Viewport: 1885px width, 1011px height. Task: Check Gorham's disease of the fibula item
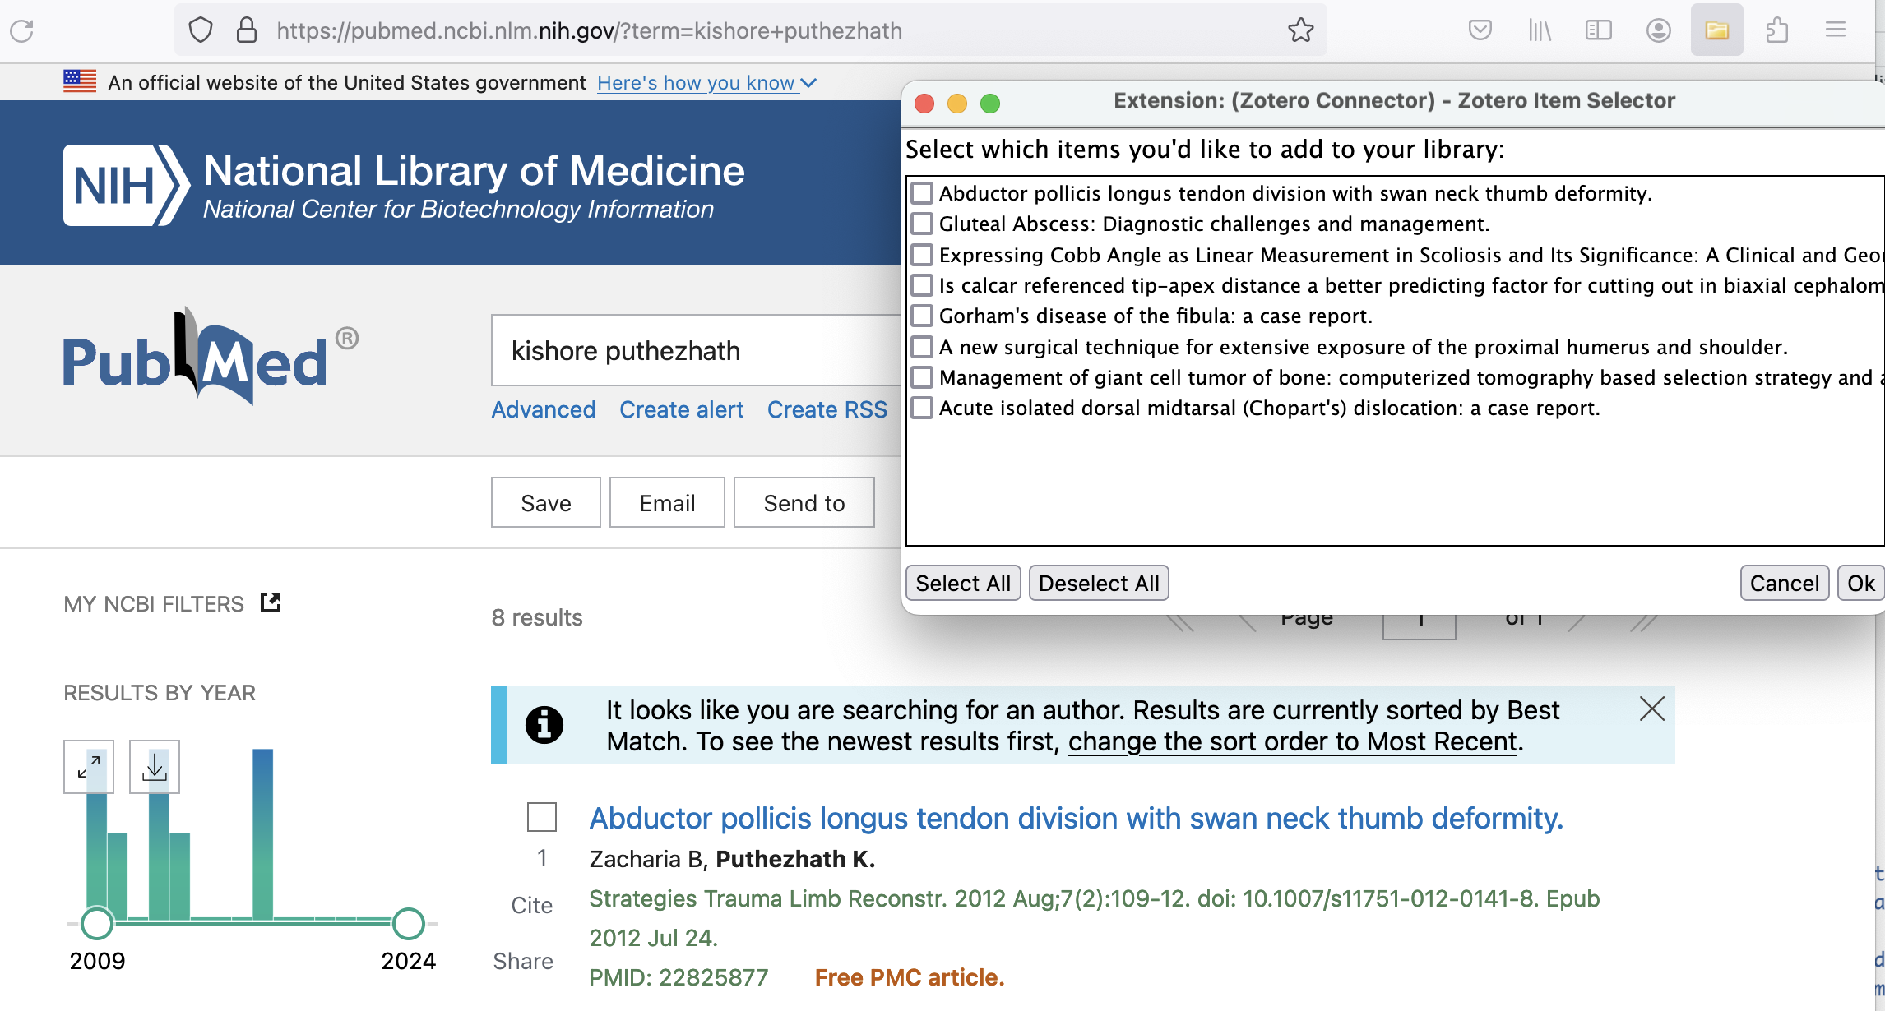tap(922, 316)
